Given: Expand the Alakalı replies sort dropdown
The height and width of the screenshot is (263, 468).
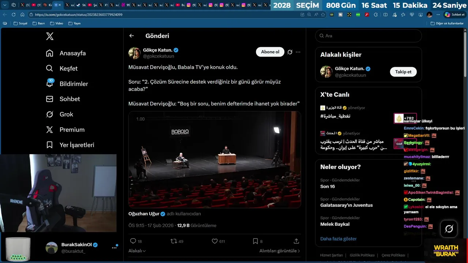Looking at the screenshot, I should click(137, 251).
